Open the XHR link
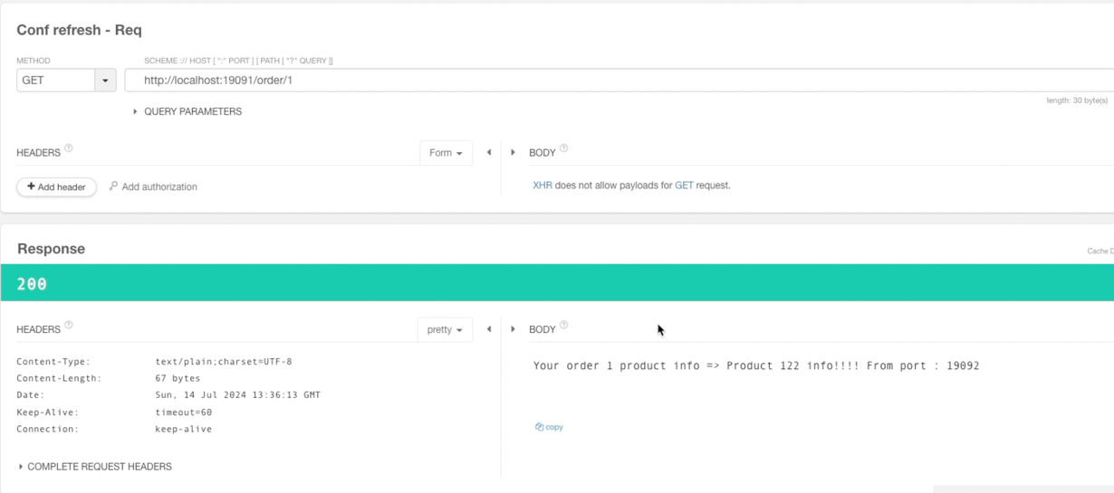 point(543,185)
